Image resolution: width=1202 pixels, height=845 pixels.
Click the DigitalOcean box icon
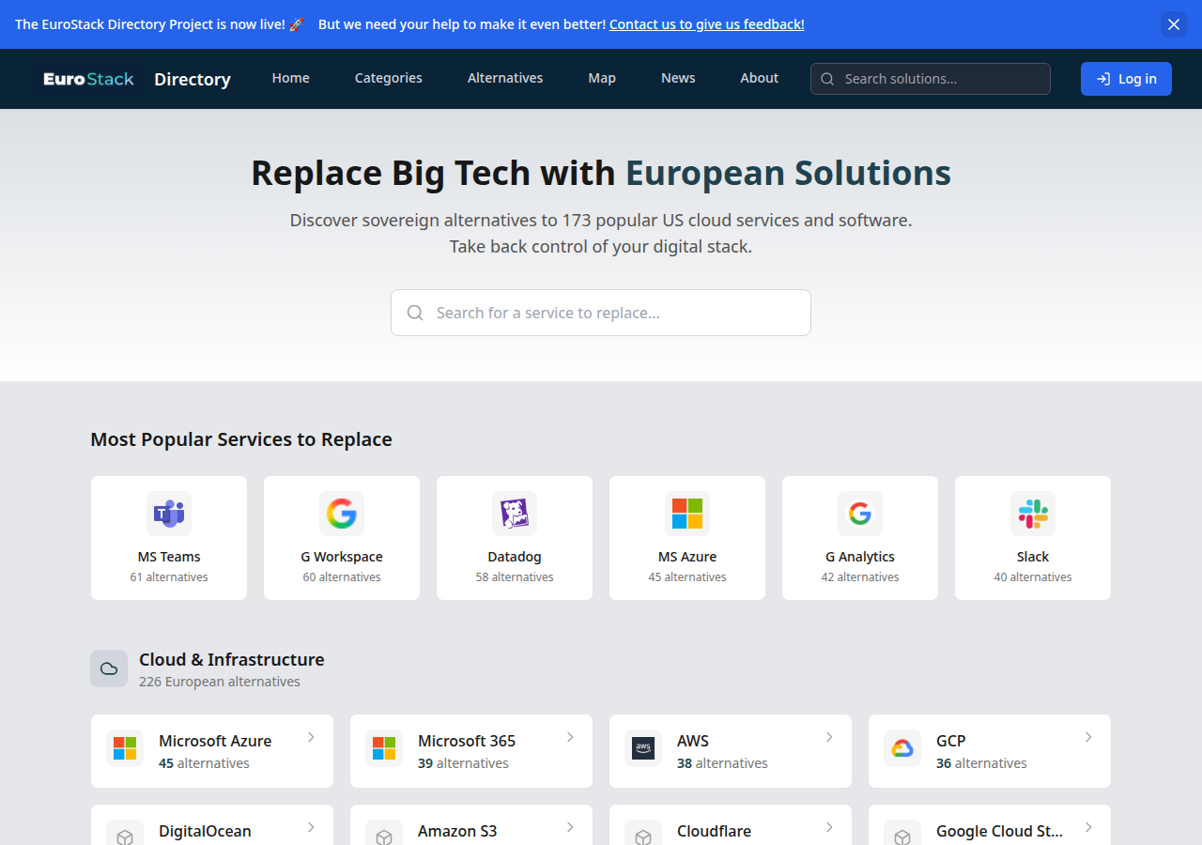click(x=125, y=836)
